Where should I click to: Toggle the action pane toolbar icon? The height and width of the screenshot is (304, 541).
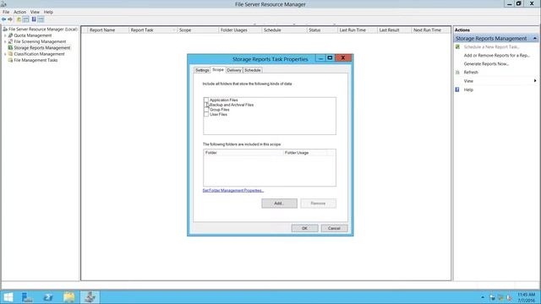click(x=41, y=19)
